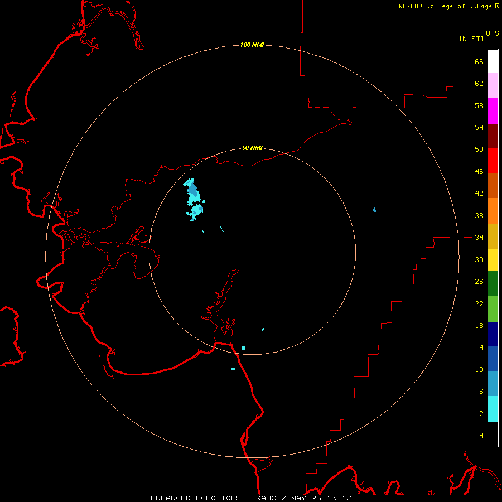Screen dimensions: 502x502
Task: Click the white swatch in the tops legend
Action: (493, 61)
